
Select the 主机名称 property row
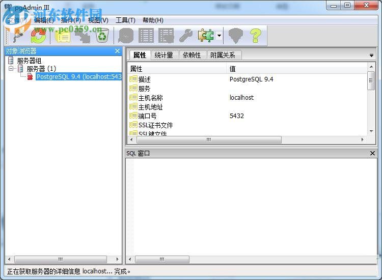(247, 98)
